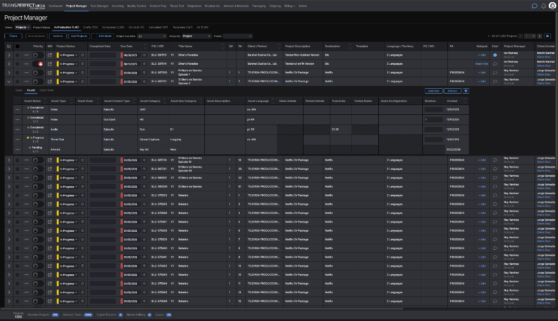The height and width of the screenshot is (321, 558).
Task: Open assets panel settings gear beside Refresh
Action: (x=465, y=91)
